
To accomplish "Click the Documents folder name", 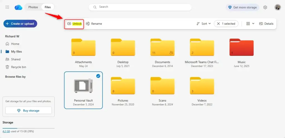I will pyautogui.click(x=163, y=62).
